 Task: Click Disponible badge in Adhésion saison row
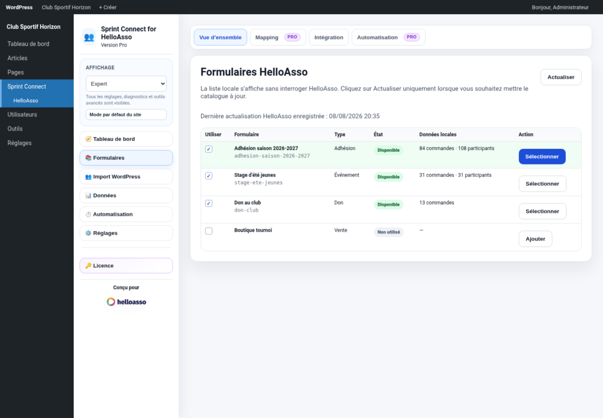point(389,150)
